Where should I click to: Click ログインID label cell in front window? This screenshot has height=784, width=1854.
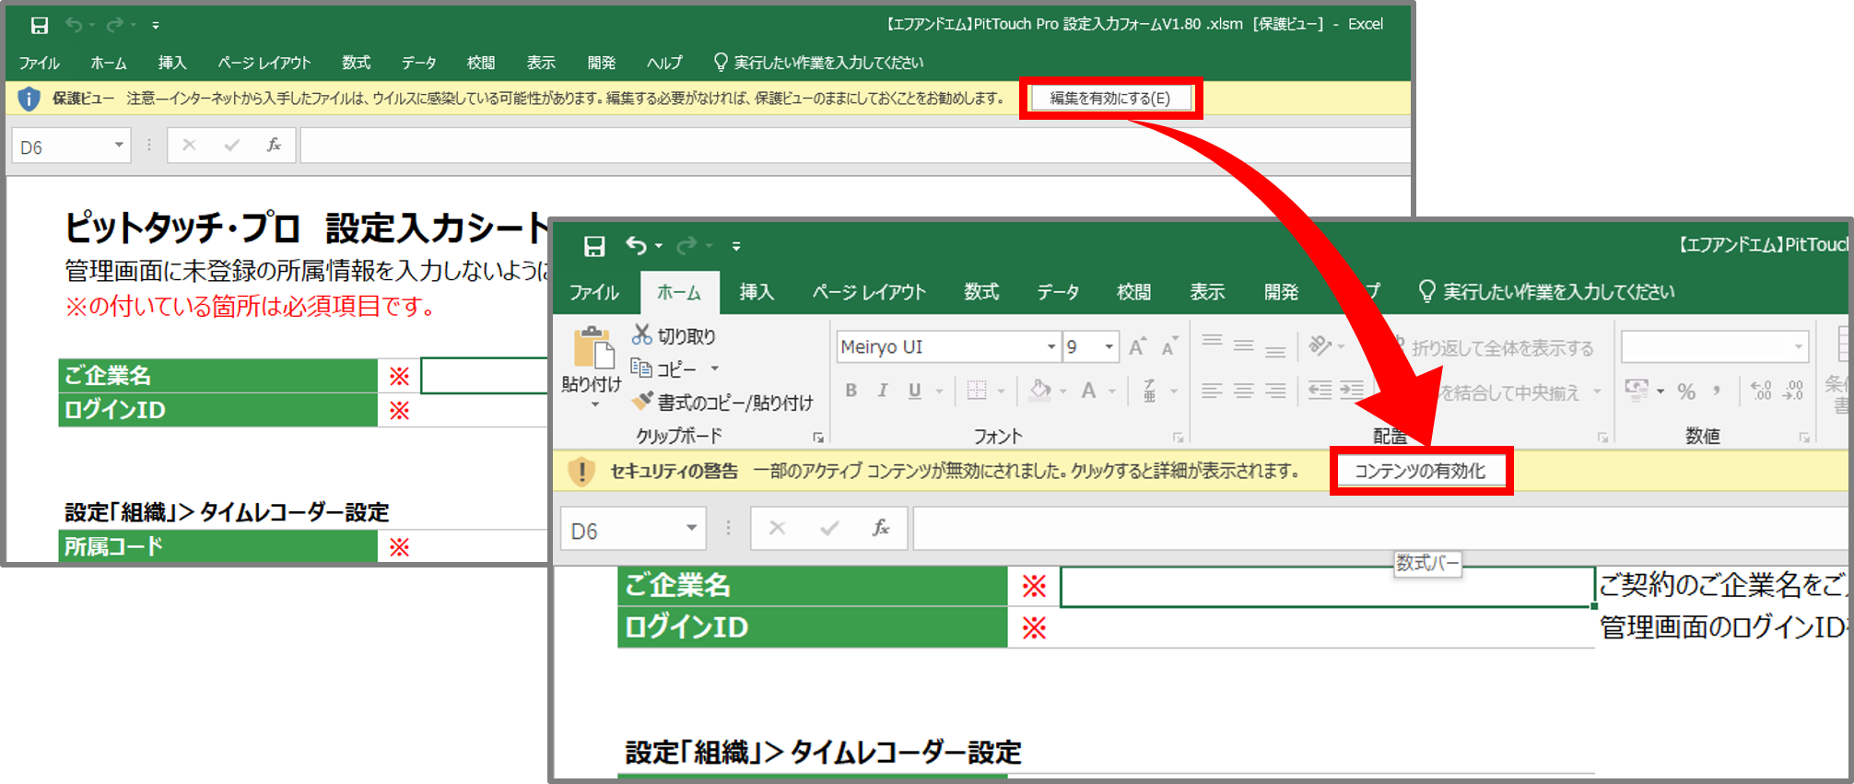(812, 627)
